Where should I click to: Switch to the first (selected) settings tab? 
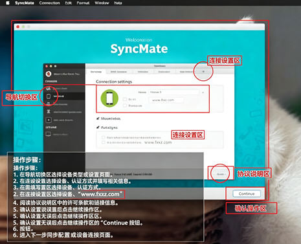coord(96,72)
